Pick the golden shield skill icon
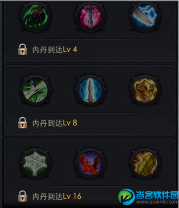 (x=145, y=90)
